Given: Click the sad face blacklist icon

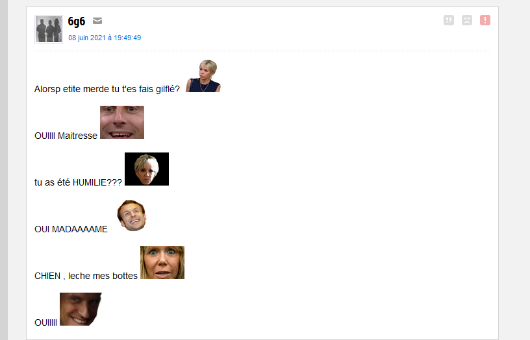Looking at the screenshot, I should pos(467,20).
